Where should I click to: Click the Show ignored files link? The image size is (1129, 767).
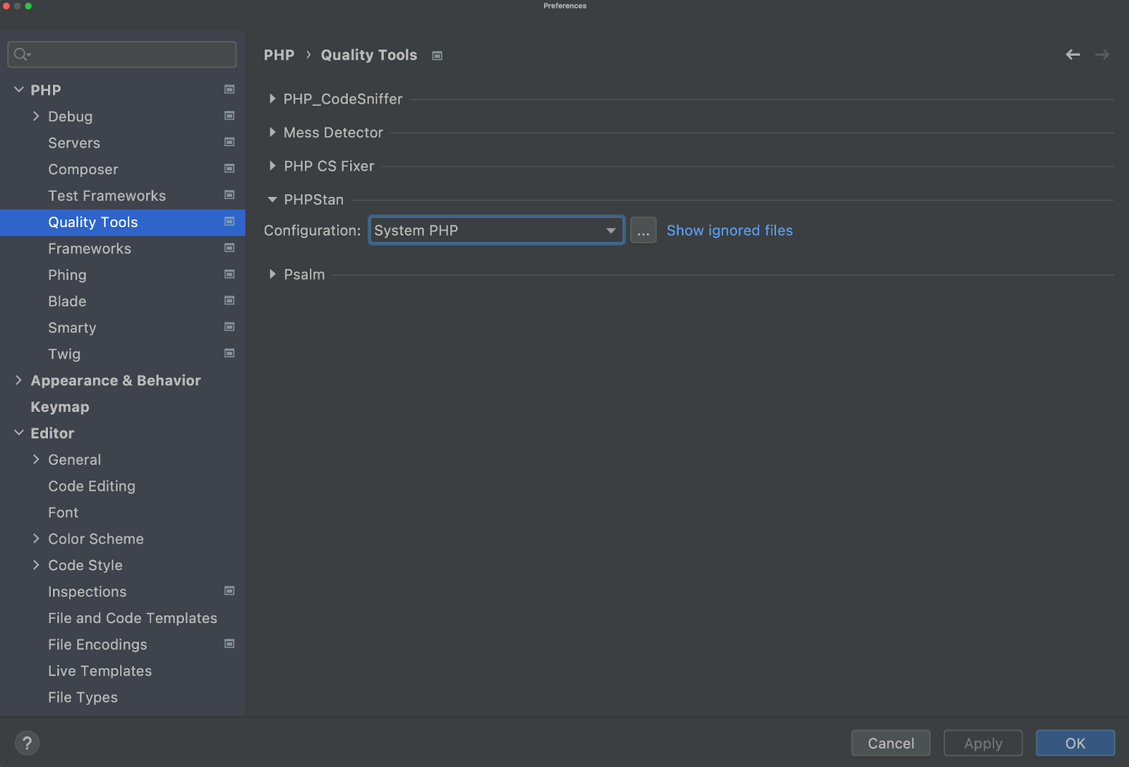click(x=730, y=230)
